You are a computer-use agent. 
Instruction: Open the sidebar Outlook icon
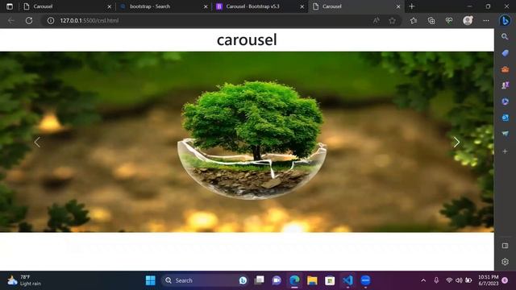coord(505,118)
